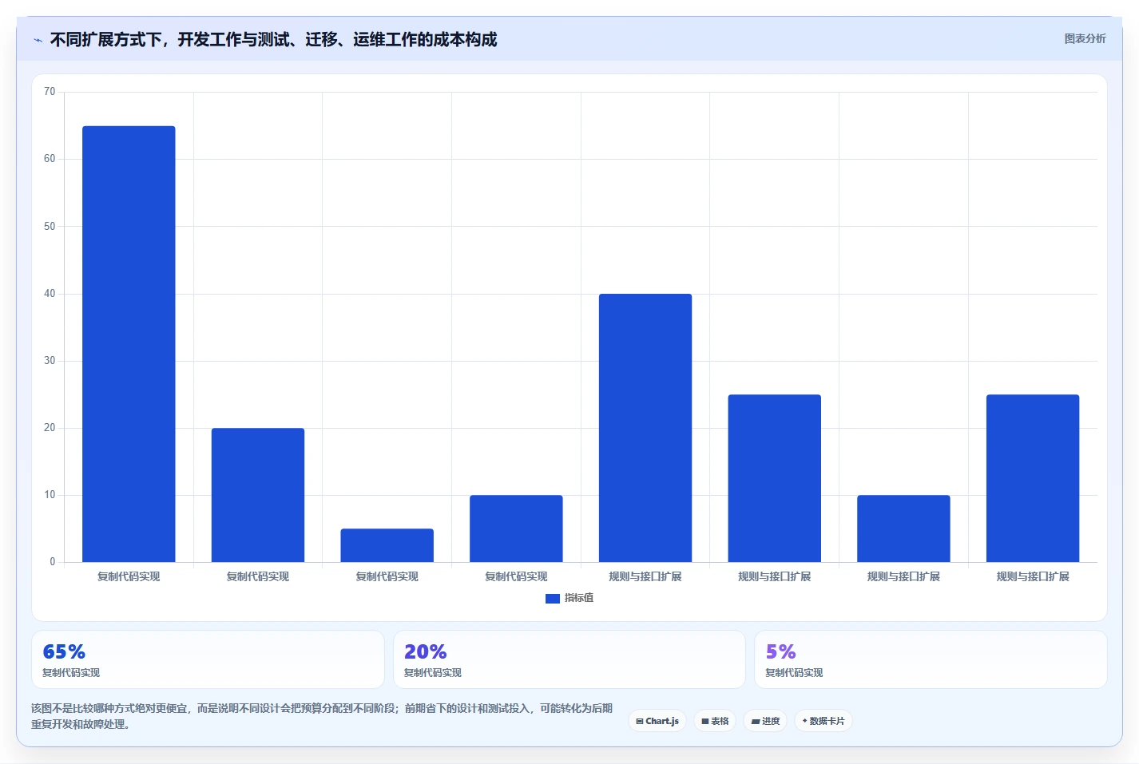Click the 进度 tag
This screenshot has width=1139, height=764.
(x=765, y=721)
